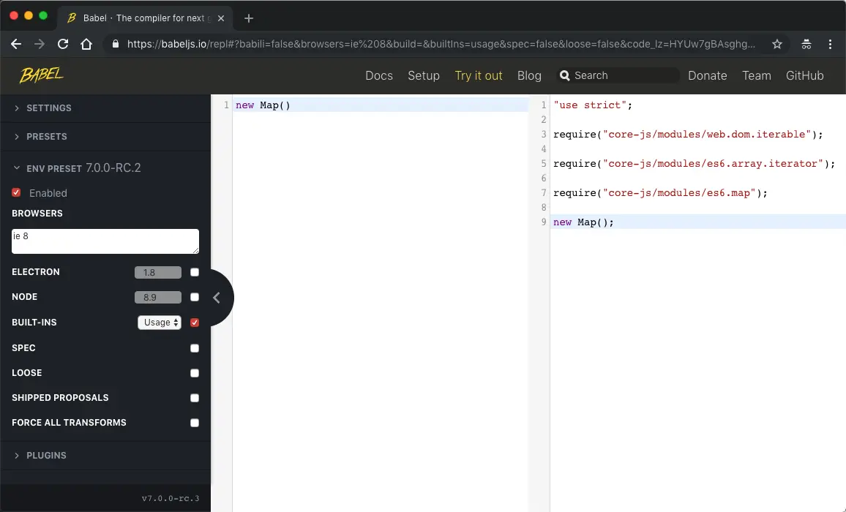Open Chrome's three-dot menu

click(830, 44)
